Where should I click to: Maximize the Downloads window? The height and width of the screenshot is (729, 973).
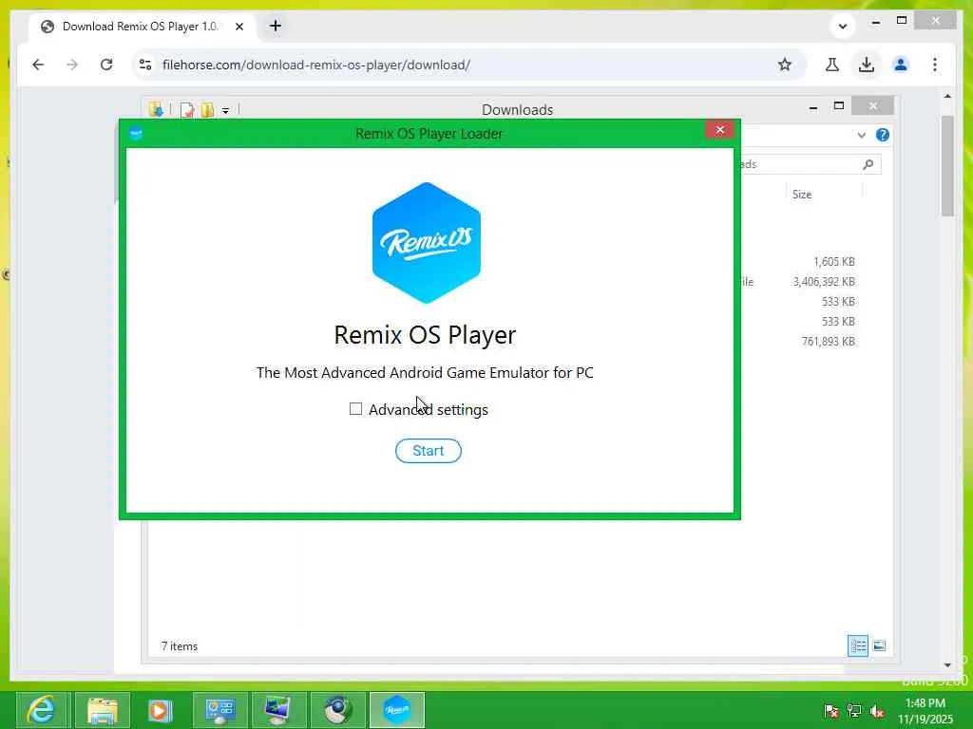coord(839,106)
